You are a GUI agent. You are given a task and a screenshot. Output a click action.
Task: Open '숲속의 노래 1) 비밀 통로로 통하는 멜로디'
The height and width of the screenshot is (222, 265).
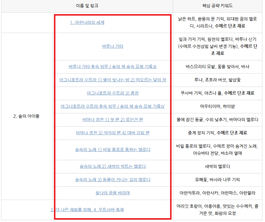tap(112, 149)
